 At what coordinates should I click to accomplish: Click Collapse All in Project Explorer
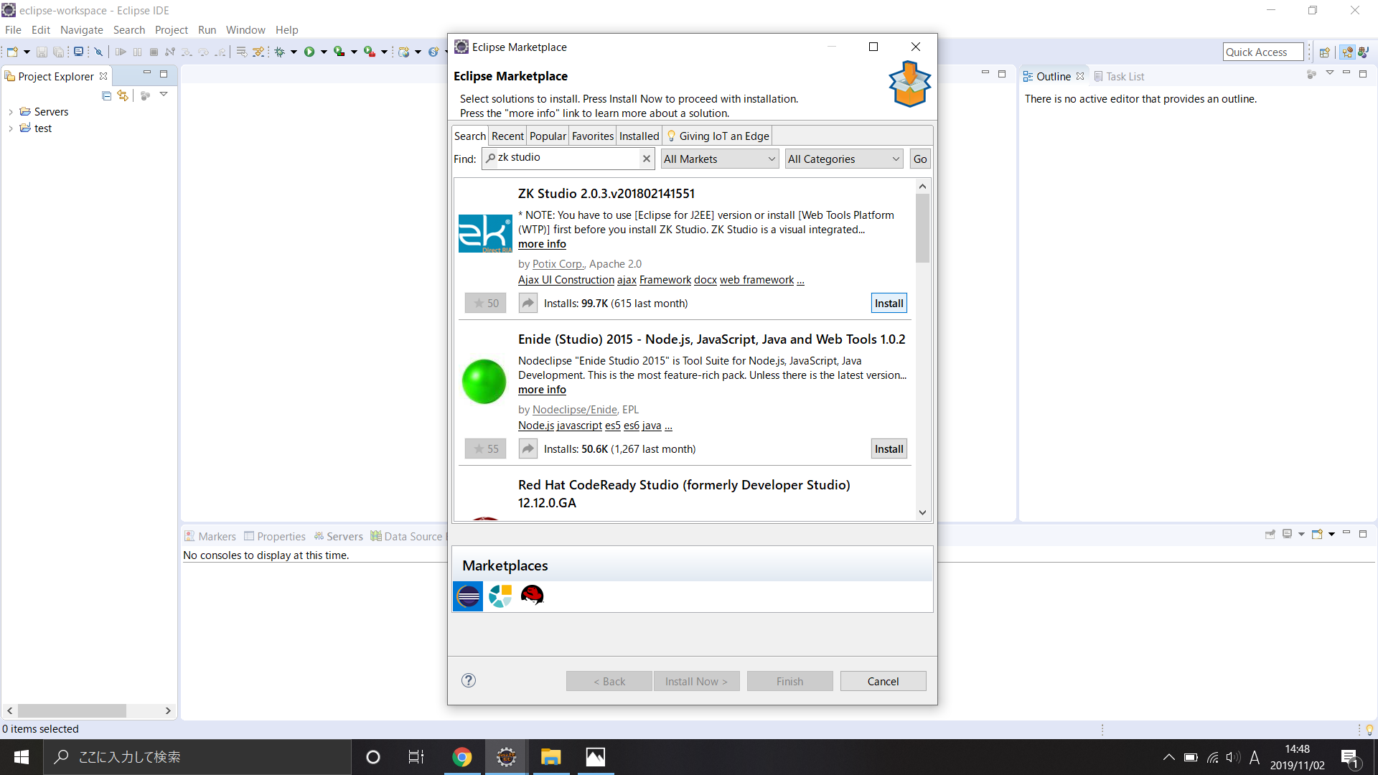[x=106, y=95]
